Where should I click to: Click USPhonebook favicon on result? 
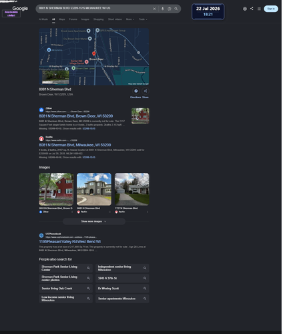[x=41, y=235]
